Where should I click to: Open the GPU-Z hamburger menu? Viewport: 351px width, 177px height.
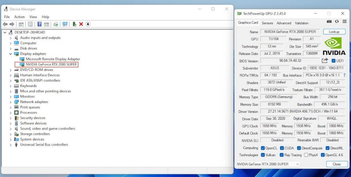click(x=344, y=21)
